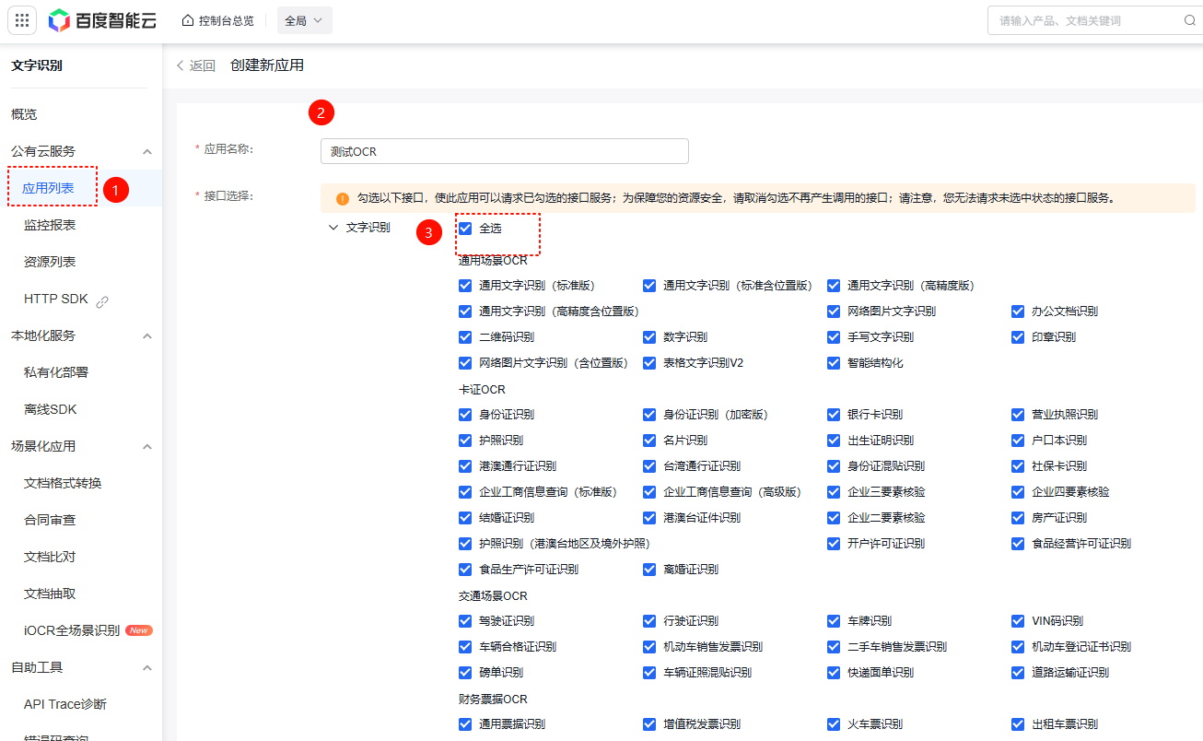Uncheck the 身份证识别 checkbox

tap(465, 415)
